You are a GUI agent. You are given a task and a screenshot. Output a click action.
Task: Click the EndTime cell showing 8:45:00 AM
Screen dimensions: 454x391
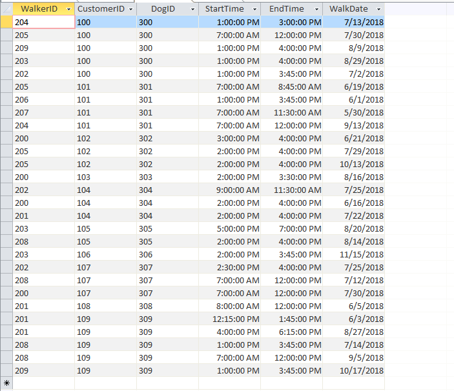[291, 86]
